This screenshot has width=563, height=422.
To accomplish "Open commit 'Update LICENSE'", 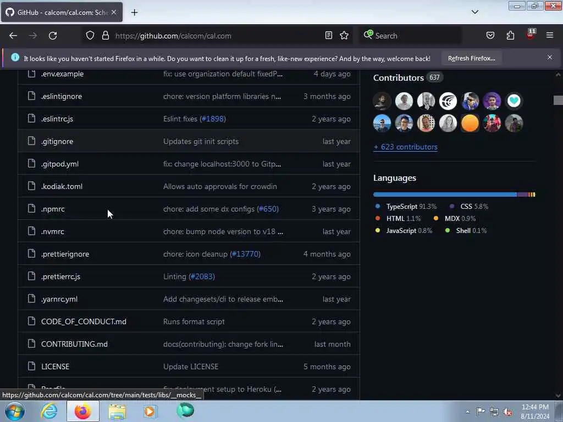I will (191, 367).
